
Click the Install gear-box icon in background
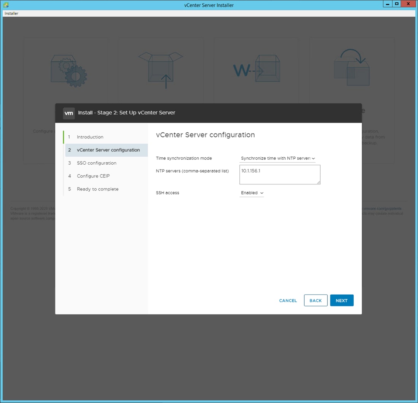coord(69,71)
